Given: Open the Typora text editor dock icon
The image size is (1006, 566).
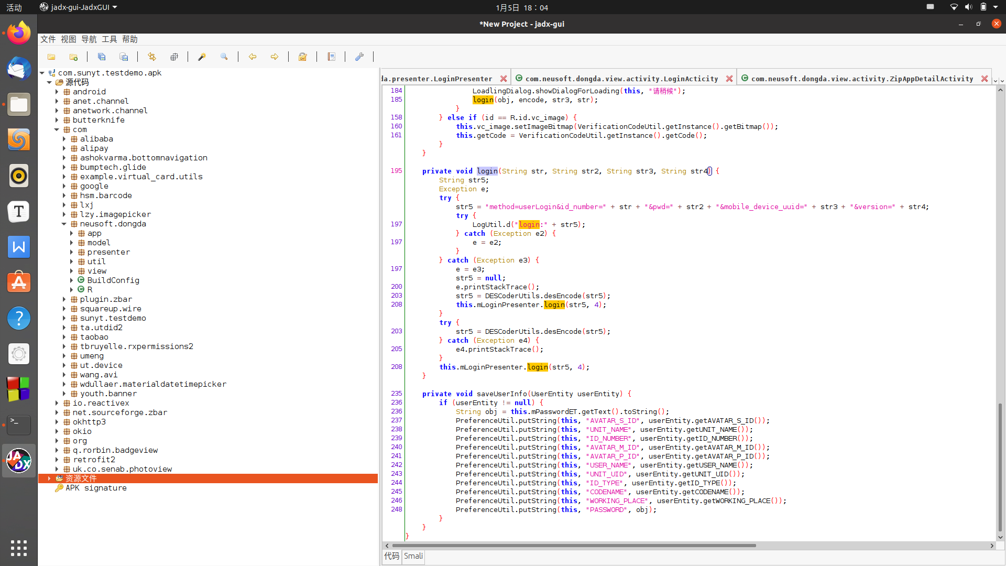Looking at the screenshot, I should coord(19,211).
